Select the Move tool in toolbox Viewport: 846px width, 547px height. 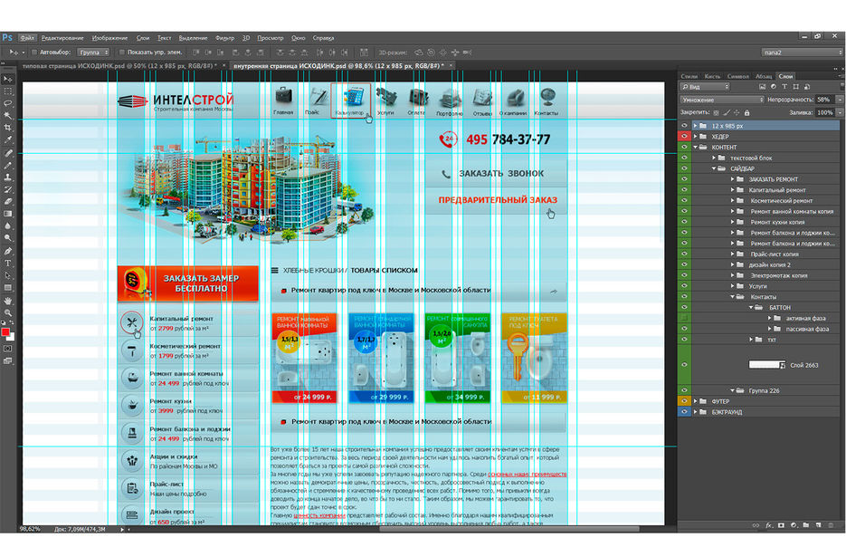[x=7, y=80]
